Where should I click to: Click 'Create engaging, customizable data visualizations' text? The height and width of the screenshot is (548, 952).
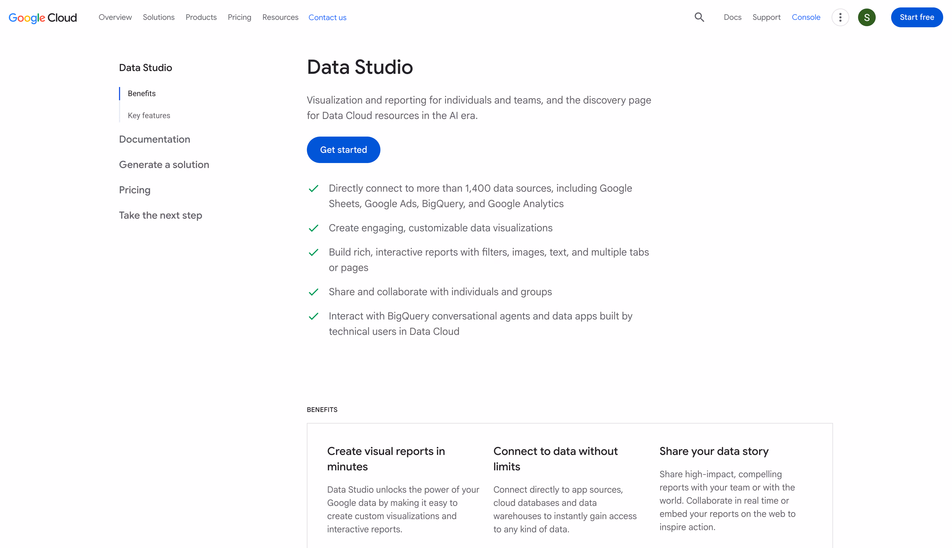pos(440,228)
